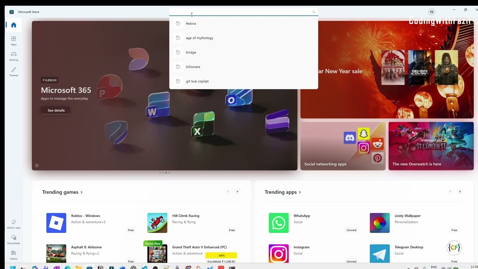Show previous Trending games

pyautogui.click(x=228, y=192)
